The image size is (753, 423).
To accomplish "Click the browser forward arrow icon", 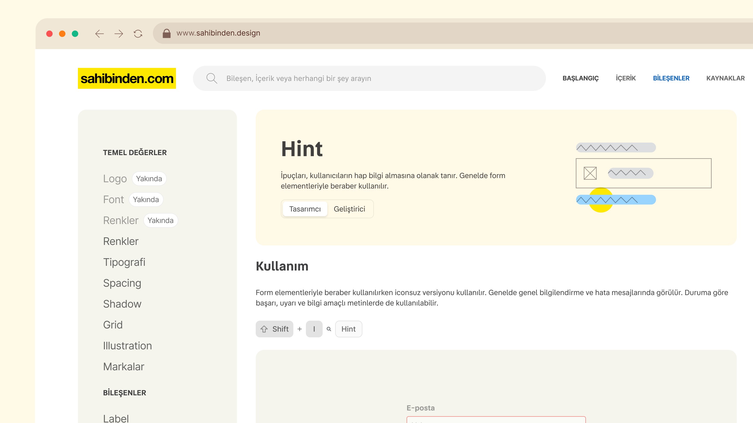I will 119,34.
